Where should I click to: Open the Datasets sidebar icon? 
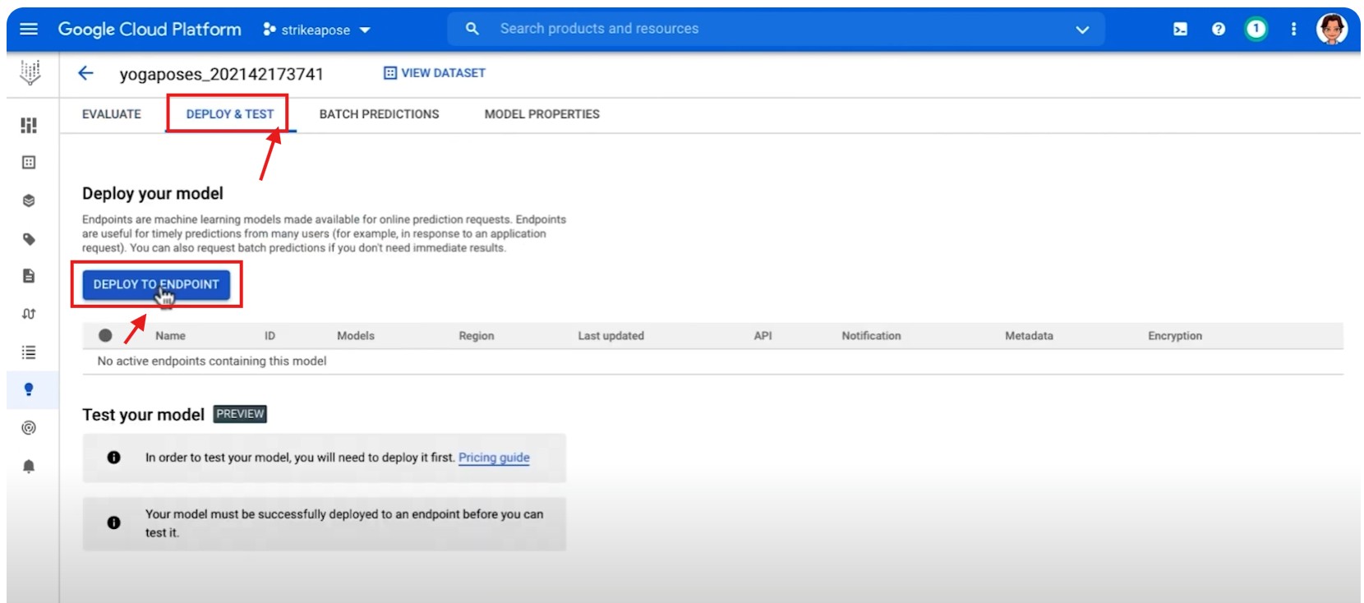pos(29,163)
